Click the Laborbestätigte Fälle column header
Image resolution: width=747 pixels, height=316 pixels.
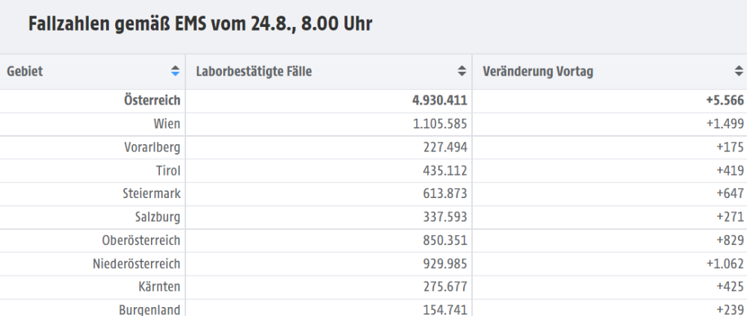[329, 72]
